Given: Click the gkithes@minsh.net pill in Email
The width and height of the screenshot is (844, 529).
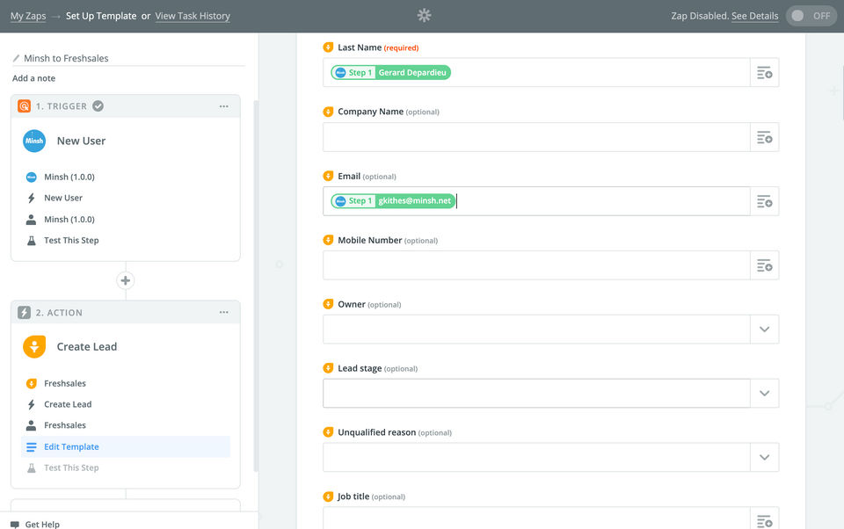Looking at the screenshot, I should (x=393, y=201).
